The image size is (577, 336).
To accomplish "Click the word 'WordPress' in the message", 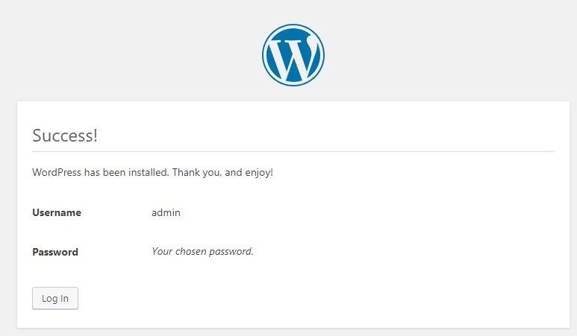I will (57, 172).
